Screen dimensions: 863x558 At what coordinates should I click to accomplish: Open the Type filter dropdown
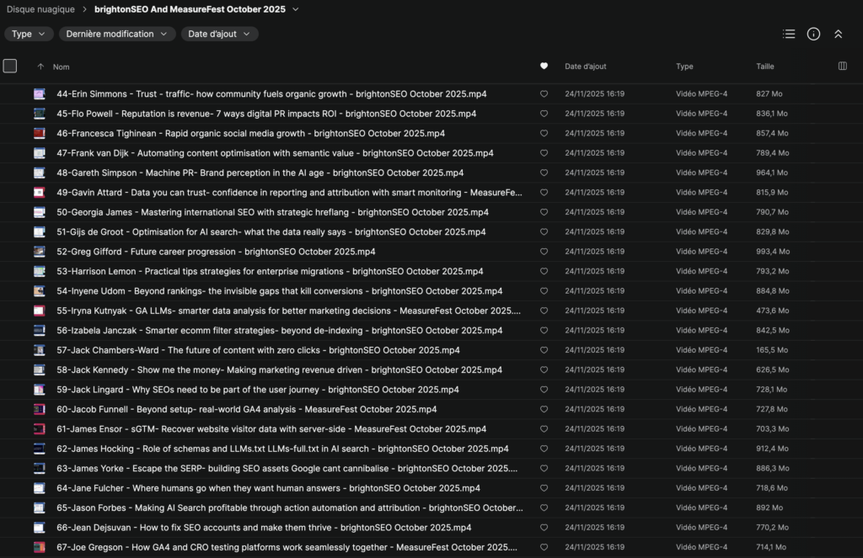29,35
